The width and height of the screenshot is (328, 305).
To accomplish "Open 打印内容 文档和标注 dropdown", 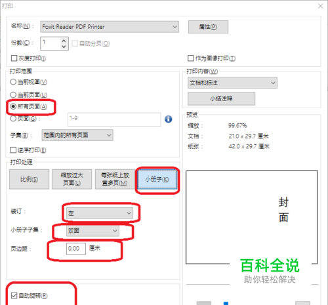I will point(232,83).
